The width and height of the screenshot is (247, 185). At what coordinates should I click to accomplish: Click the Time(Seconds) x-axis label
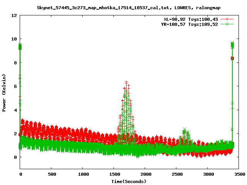(129, 182)
